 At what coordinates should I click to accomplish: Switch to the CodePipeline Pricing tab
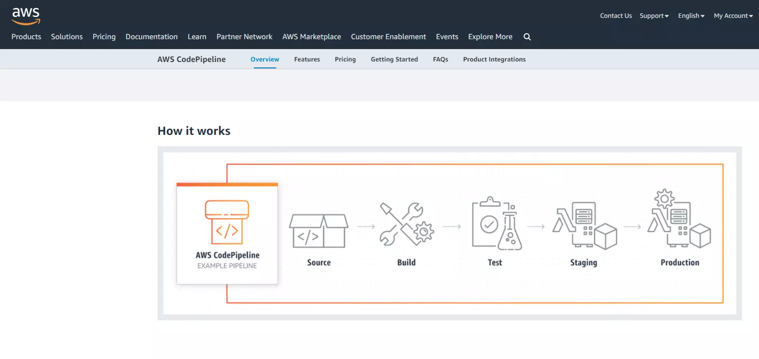(345, 59)
